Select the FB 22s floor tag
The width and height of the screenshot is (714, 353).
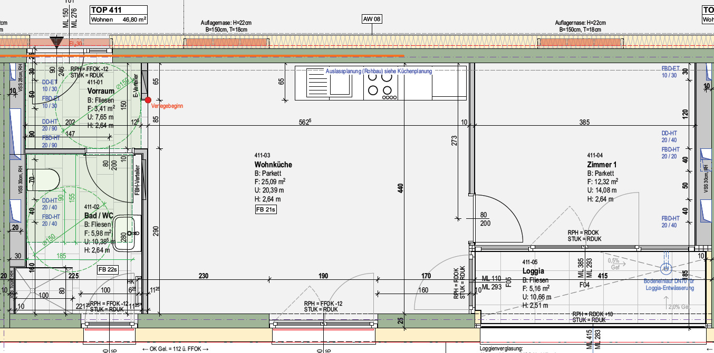pos(107,270)
